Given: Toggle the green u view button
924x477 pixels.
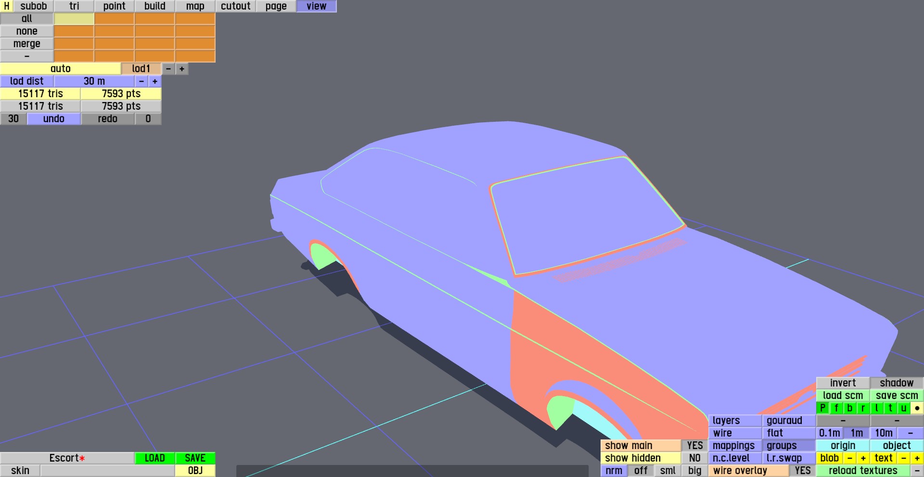Looking at the screenshot, I should tap(904, 408).
